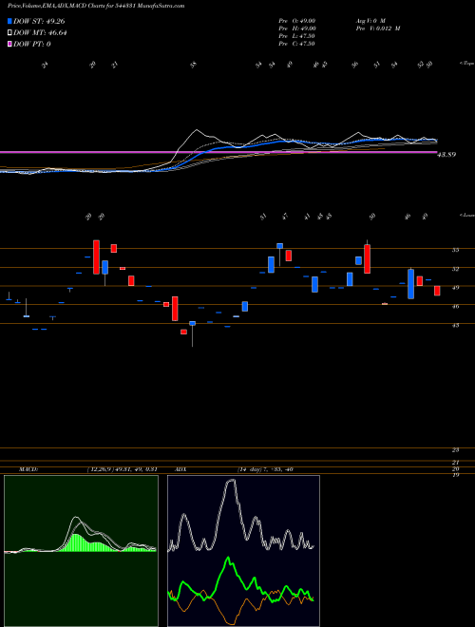Click the 52 price axis label

[455, 269]
